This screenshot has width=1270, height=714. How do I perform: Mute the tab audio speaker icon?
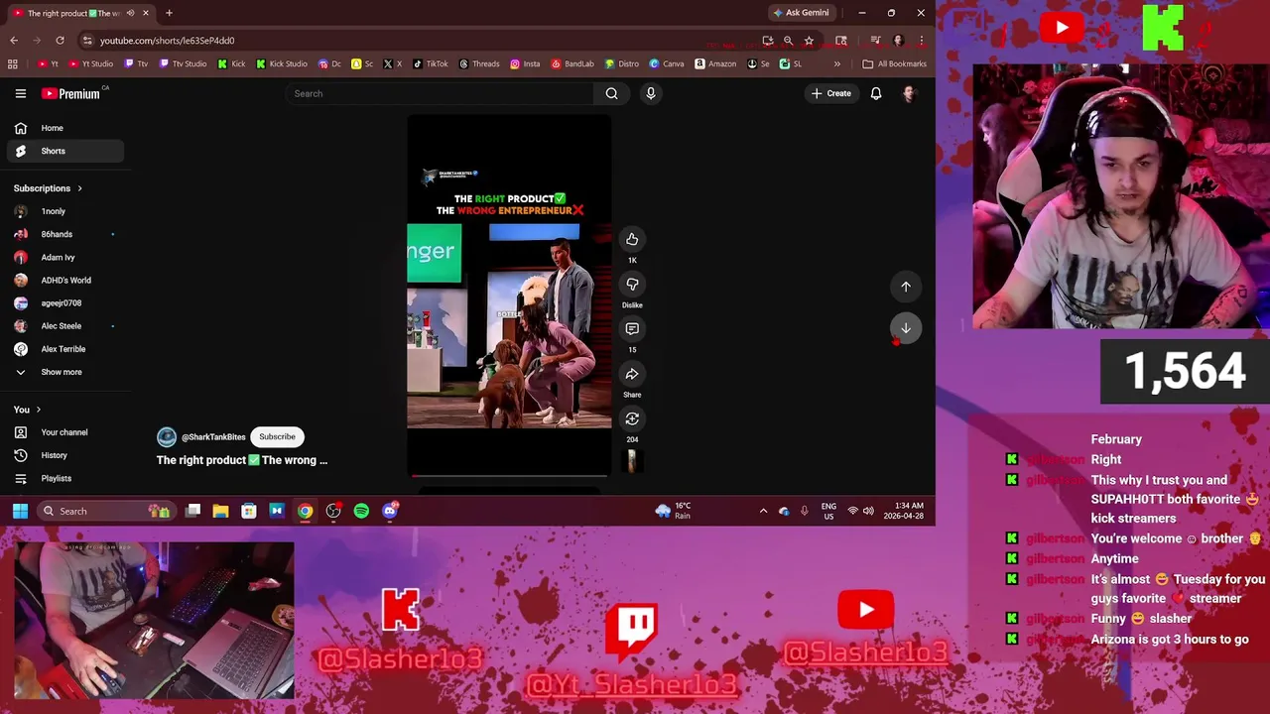point(130,13)
